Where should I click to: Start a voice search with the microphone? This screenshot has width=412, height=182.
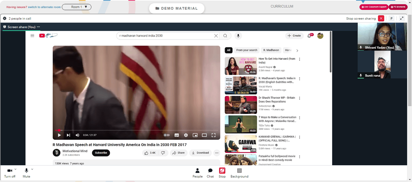(238, 36)
